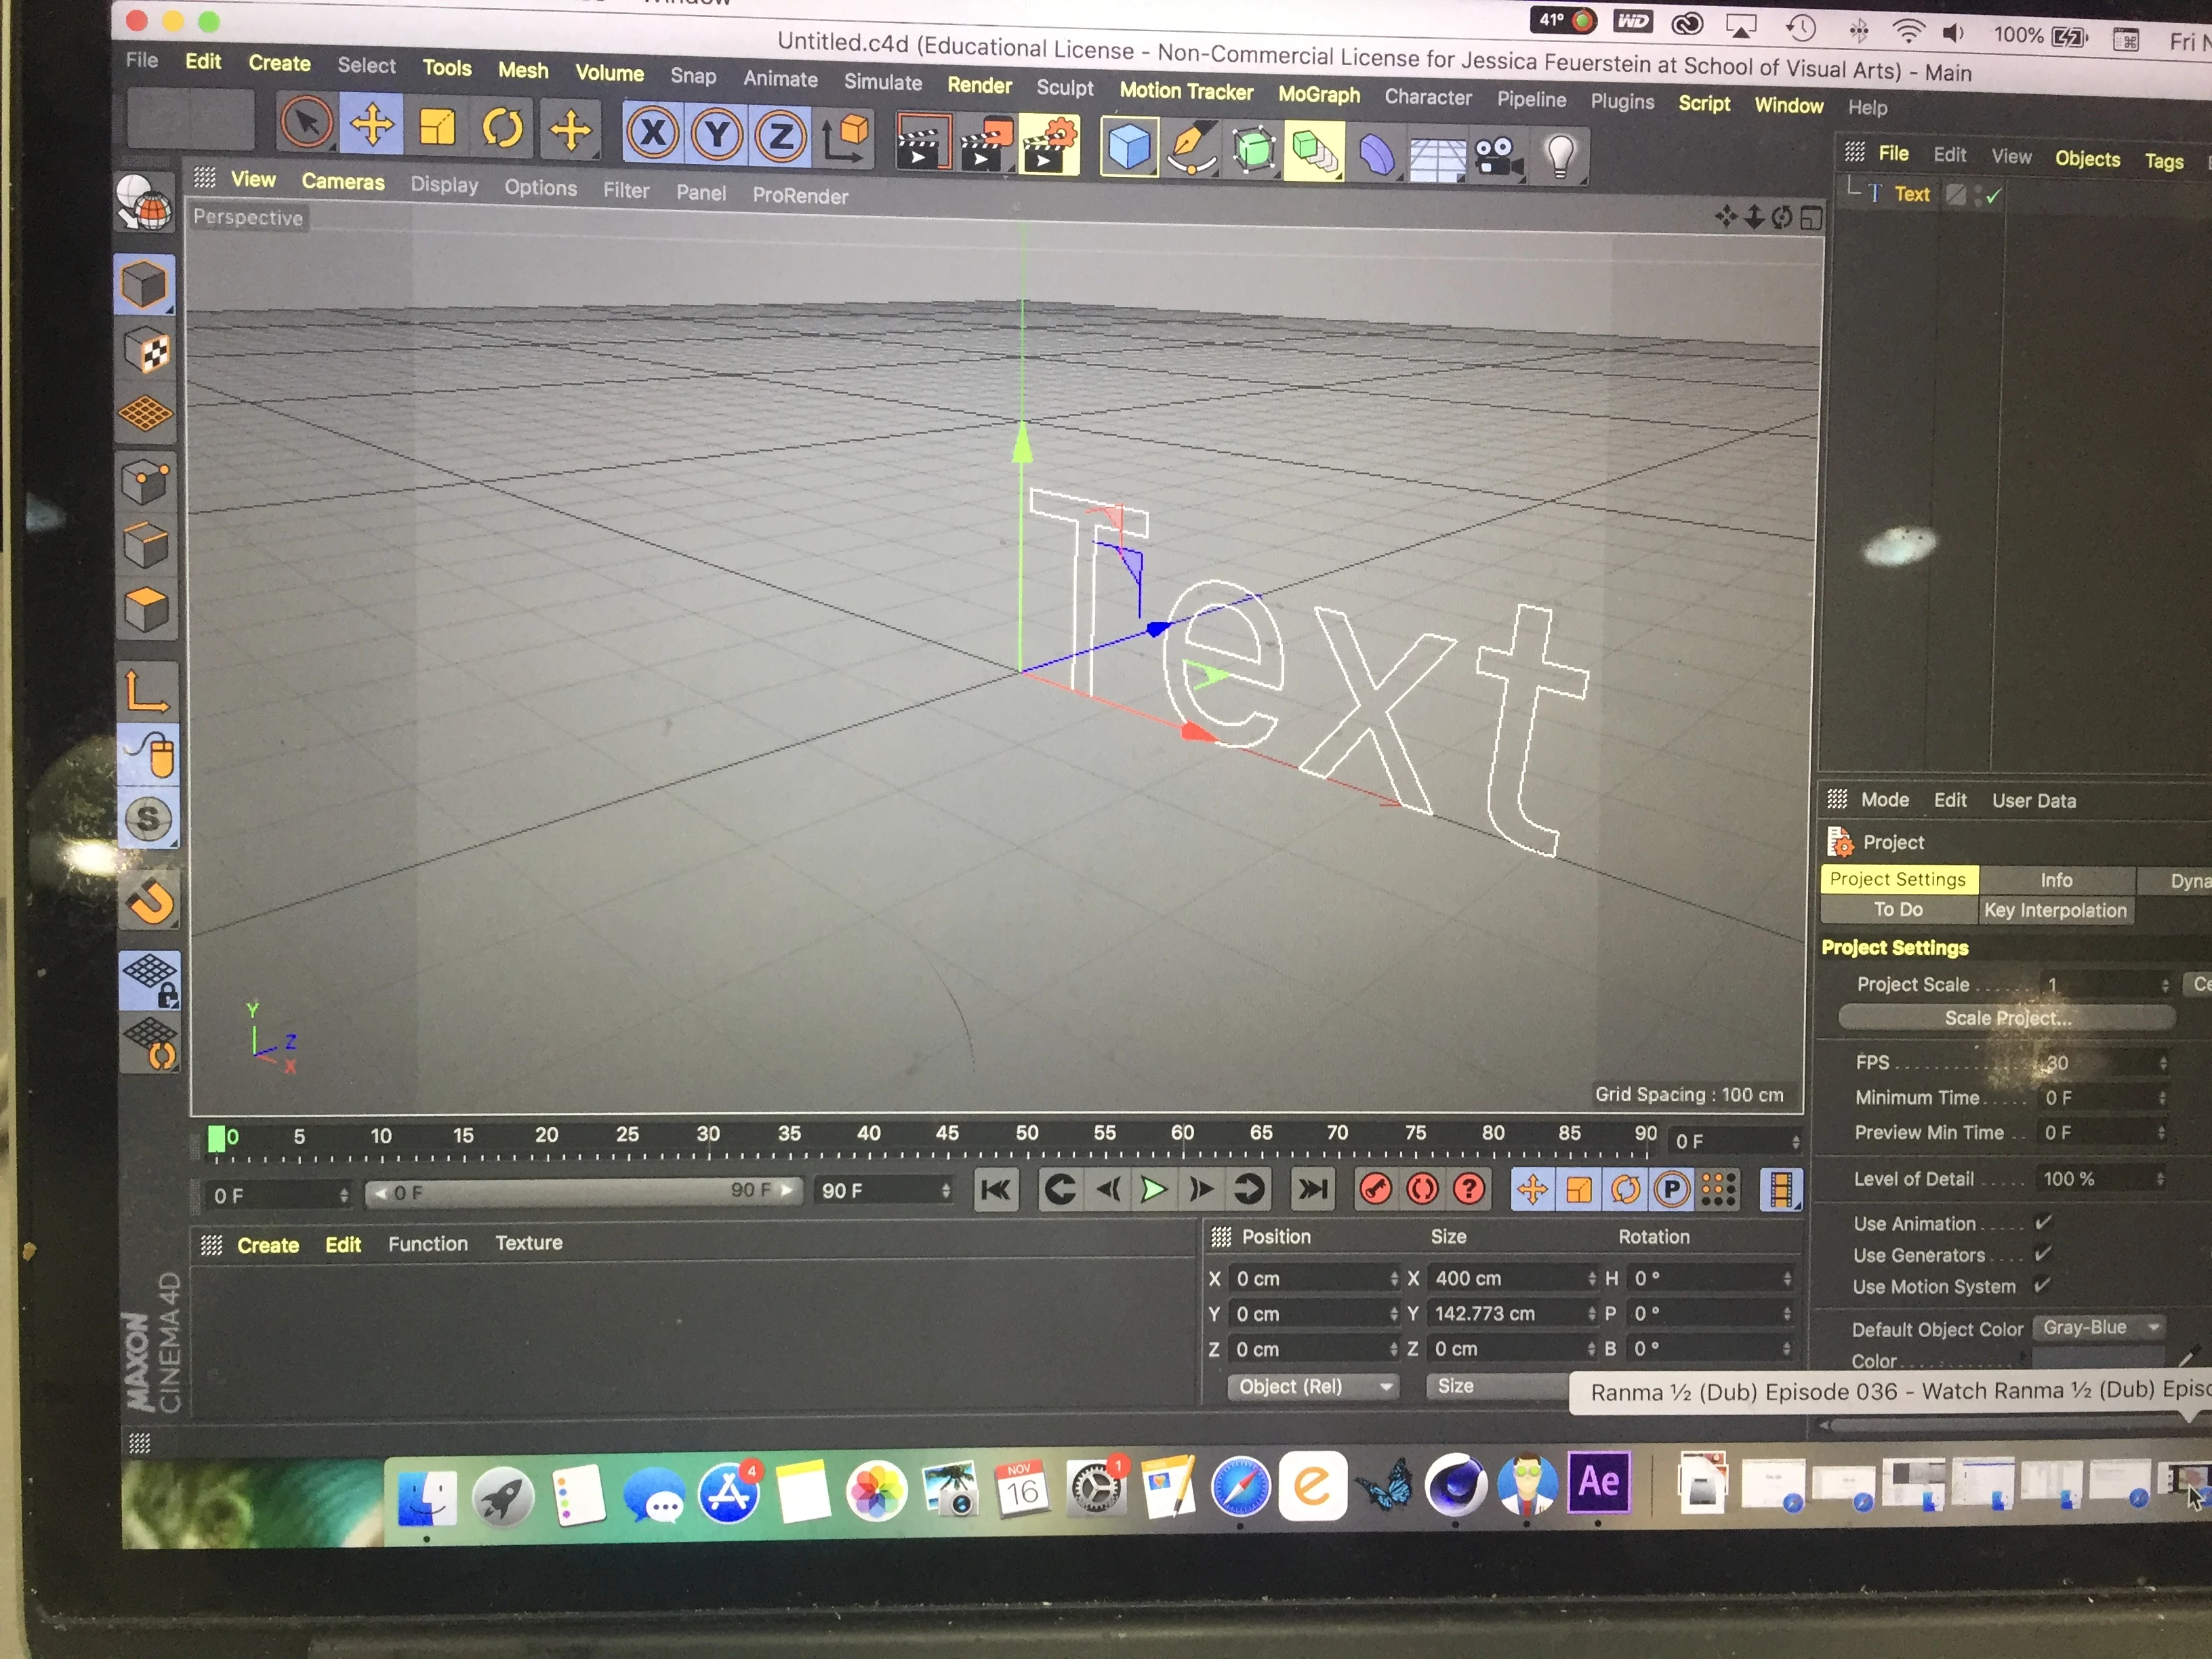Click the Record Active Objects button
Screen dimensions: 2212x1659
[1376, 1189]
